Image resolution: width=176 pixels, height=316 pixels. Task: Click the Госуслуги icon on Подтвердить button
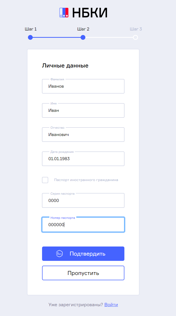coord(59,254)
